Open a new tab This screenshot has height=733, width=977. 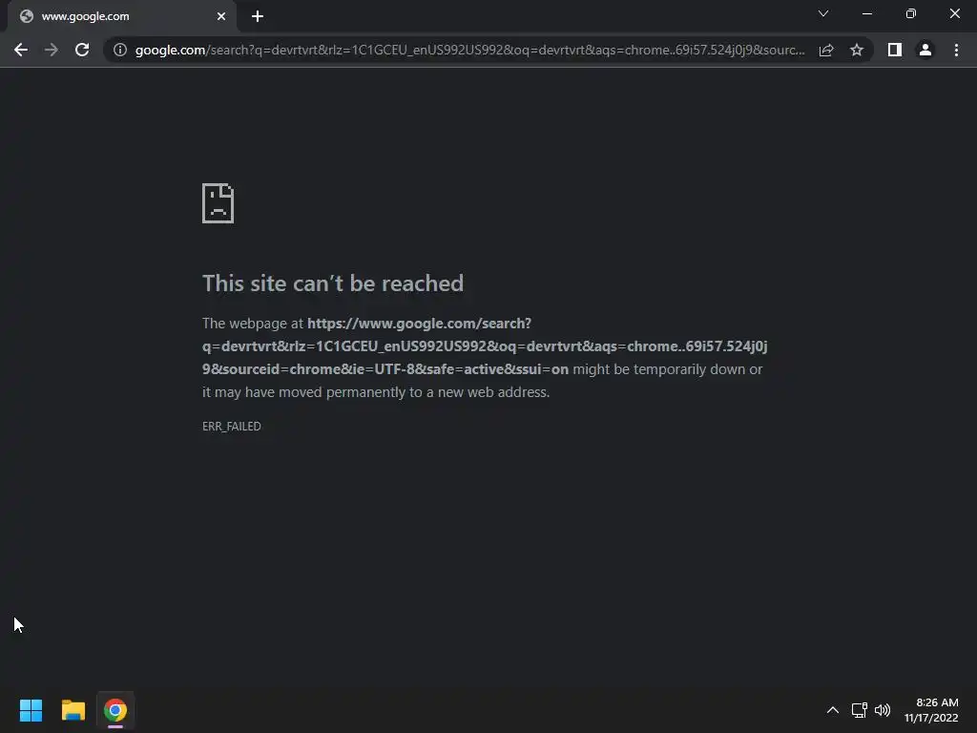(258, 16)
